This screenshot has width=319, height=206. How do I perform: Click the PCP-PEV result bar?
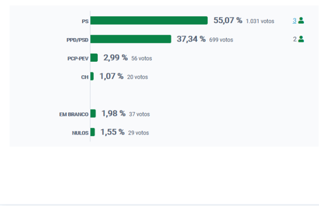(x=94, y=58)
